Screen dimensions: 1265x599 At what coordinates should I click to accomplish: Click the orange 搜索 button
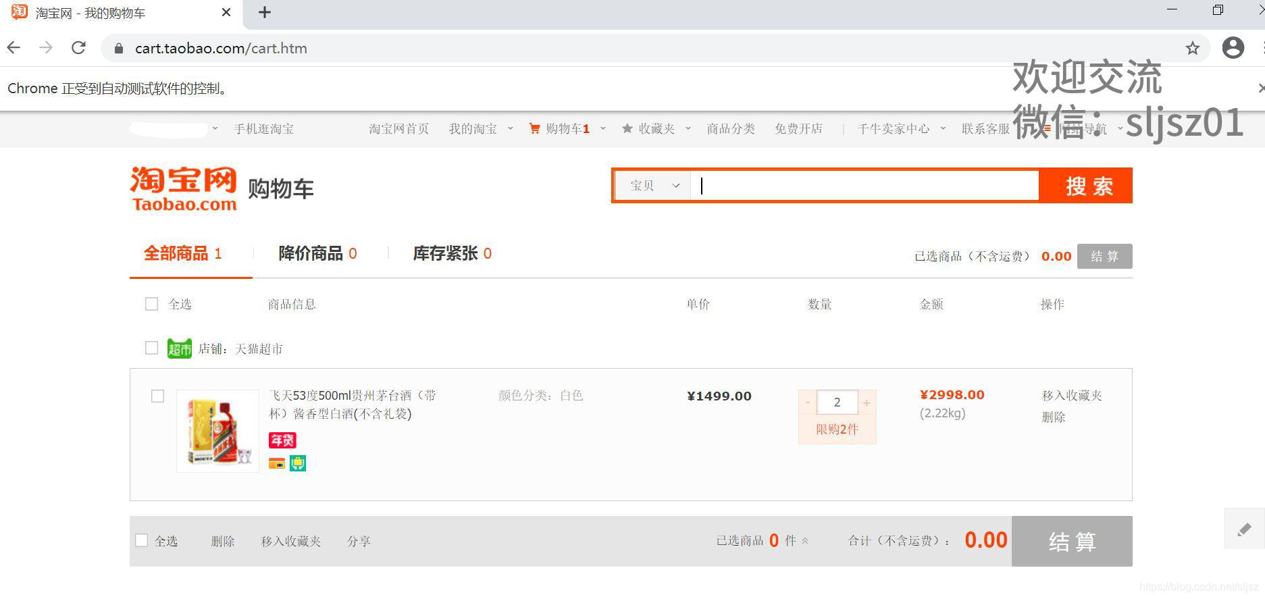(1086, 185)
